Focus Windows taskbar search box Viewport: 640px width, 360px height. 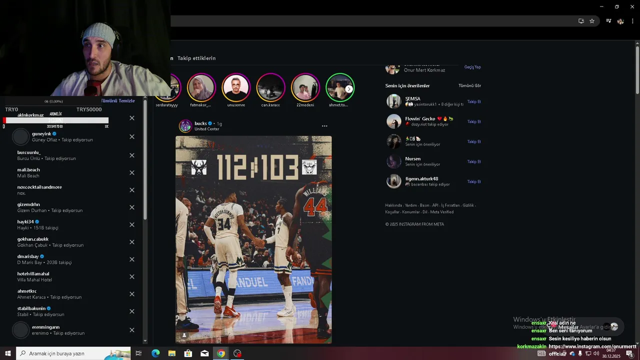(73, 353)
